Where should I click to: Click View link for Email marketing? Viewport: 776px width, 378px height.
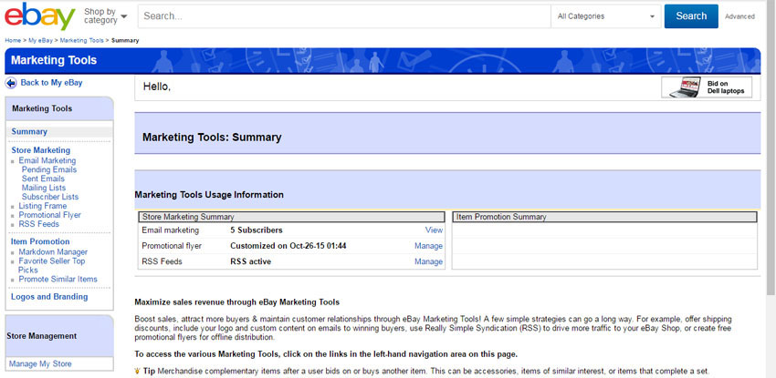click(434, 230)
